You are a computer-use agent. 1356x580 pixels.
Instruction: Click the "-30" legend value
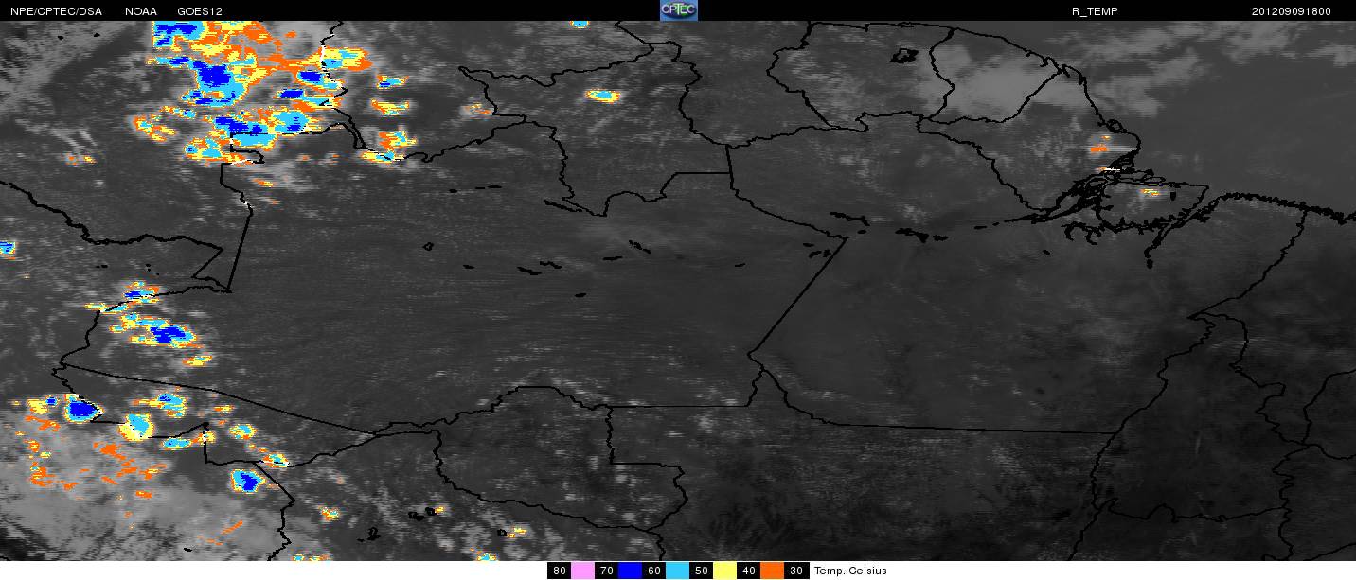(794, 571)
